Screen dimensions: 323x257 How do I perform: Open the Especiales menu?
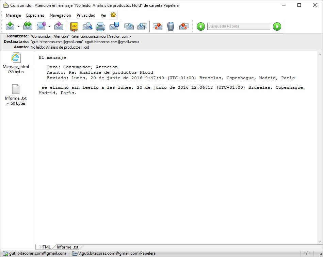coord(35,15)
